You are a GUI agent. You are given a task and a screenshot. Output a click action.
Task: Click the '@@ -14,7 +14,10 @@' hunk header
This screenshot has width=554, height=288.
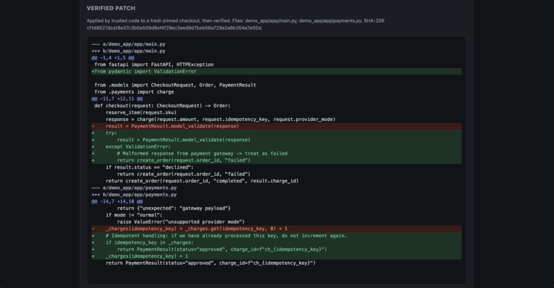[117, 201]
